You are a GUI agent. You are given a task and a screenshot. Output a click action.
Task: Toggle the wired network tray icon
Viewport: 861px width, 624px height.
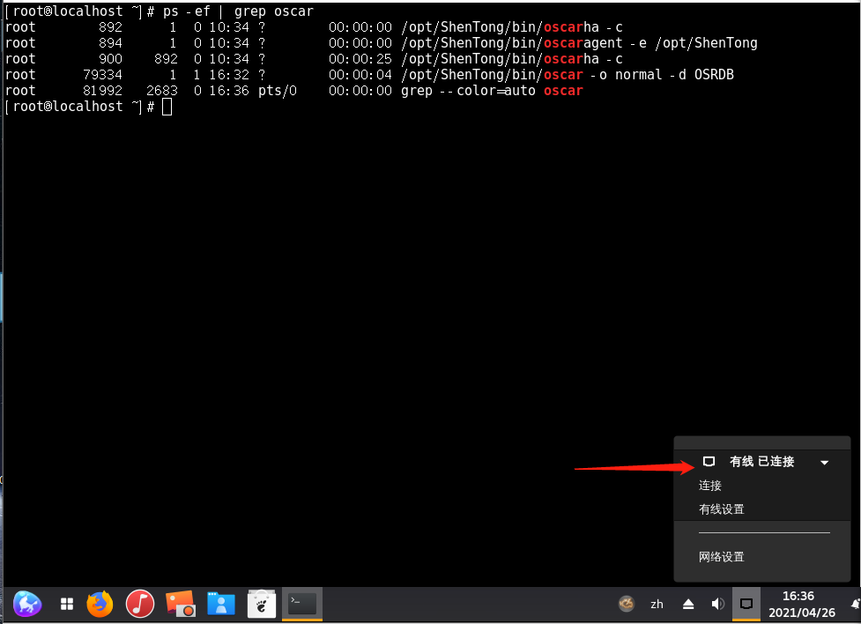pos(746,604)
